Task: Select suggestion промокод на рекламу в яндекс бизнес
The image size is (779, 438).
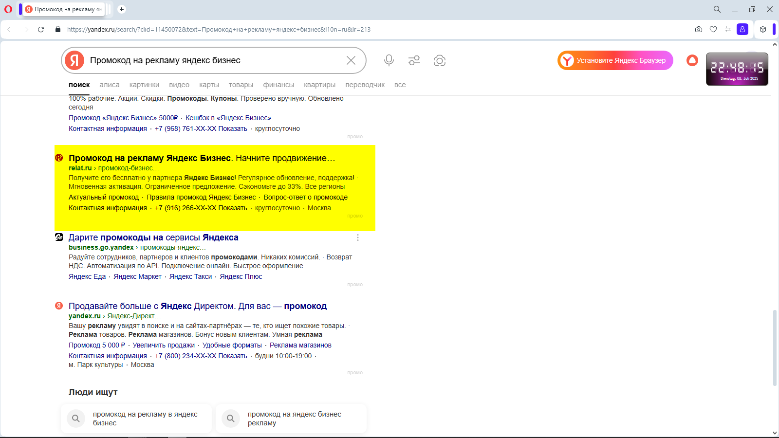Action: pyautogui.click(x=136, y=419)
